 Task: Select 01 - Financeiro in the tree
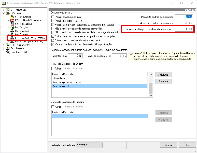(19, 9)
